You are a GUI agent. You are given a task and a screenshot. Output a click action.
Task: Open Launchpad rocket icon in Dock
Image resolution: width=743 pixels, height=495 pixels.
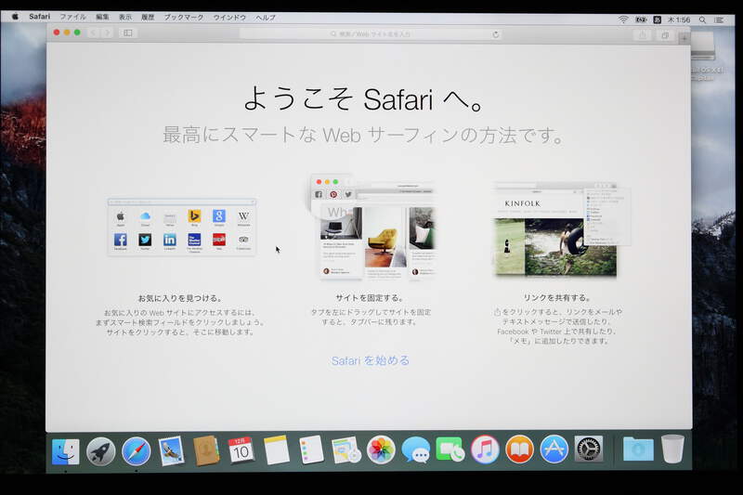pyautogui.click(x=101, y=451)
